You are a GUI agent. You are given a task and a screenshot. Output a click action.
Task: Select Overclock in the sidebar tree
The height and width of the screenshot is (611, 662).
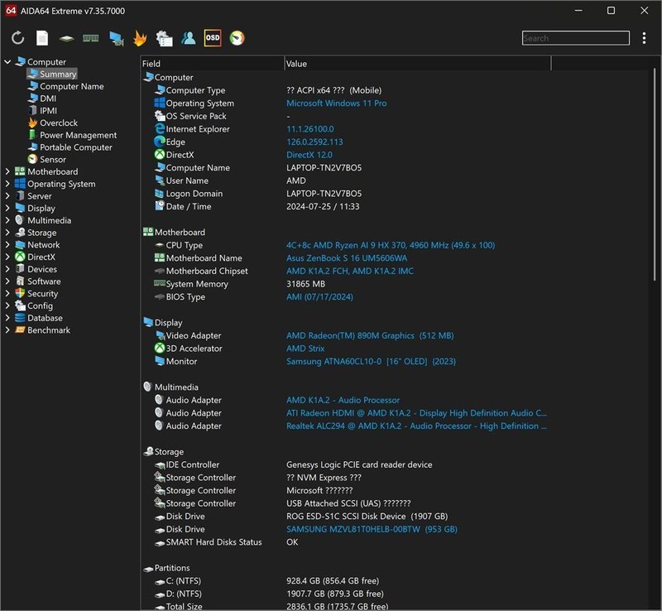coord(59,123)
